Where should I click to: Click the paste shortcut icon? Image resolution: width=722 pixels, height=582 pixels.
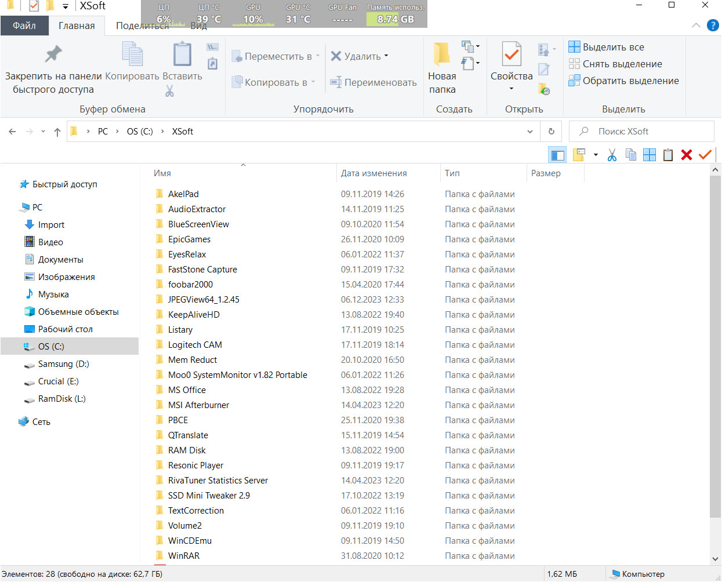(213, 64)
